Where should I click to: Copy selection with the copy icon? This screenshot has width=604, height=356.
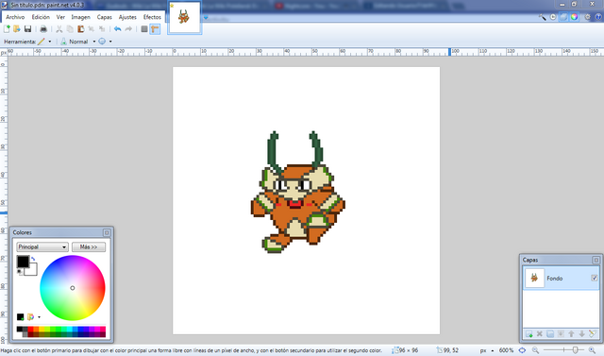(x=70, y=29)
